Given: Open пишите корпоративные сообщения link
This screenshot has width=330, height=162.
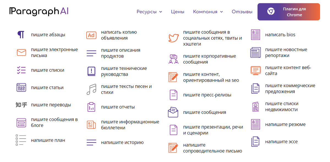Looking at the screenshot, I should coord(210,59).
